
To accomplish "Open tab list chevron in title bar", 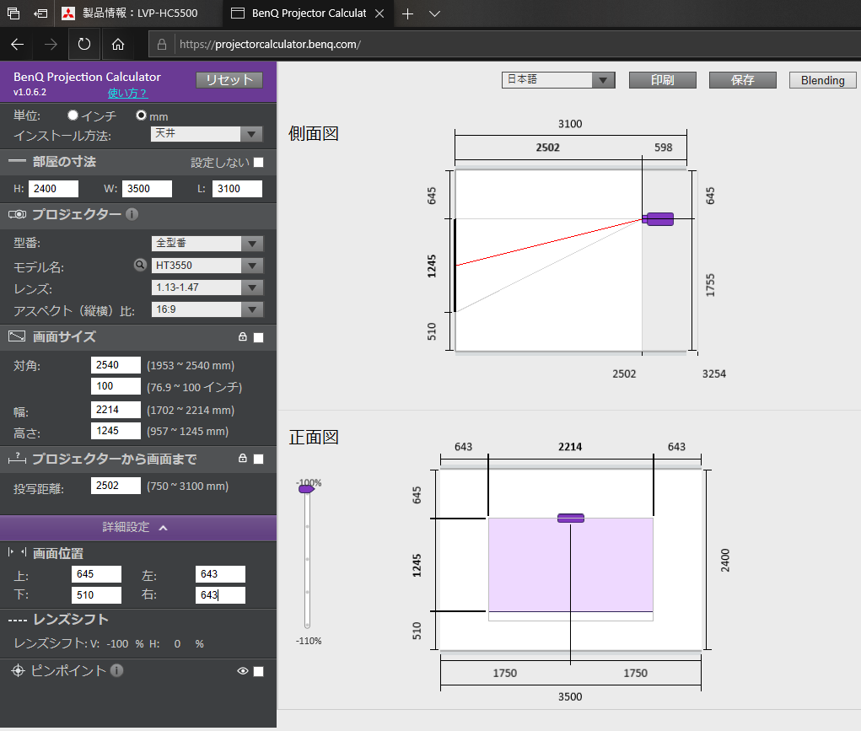I will 435,13.
